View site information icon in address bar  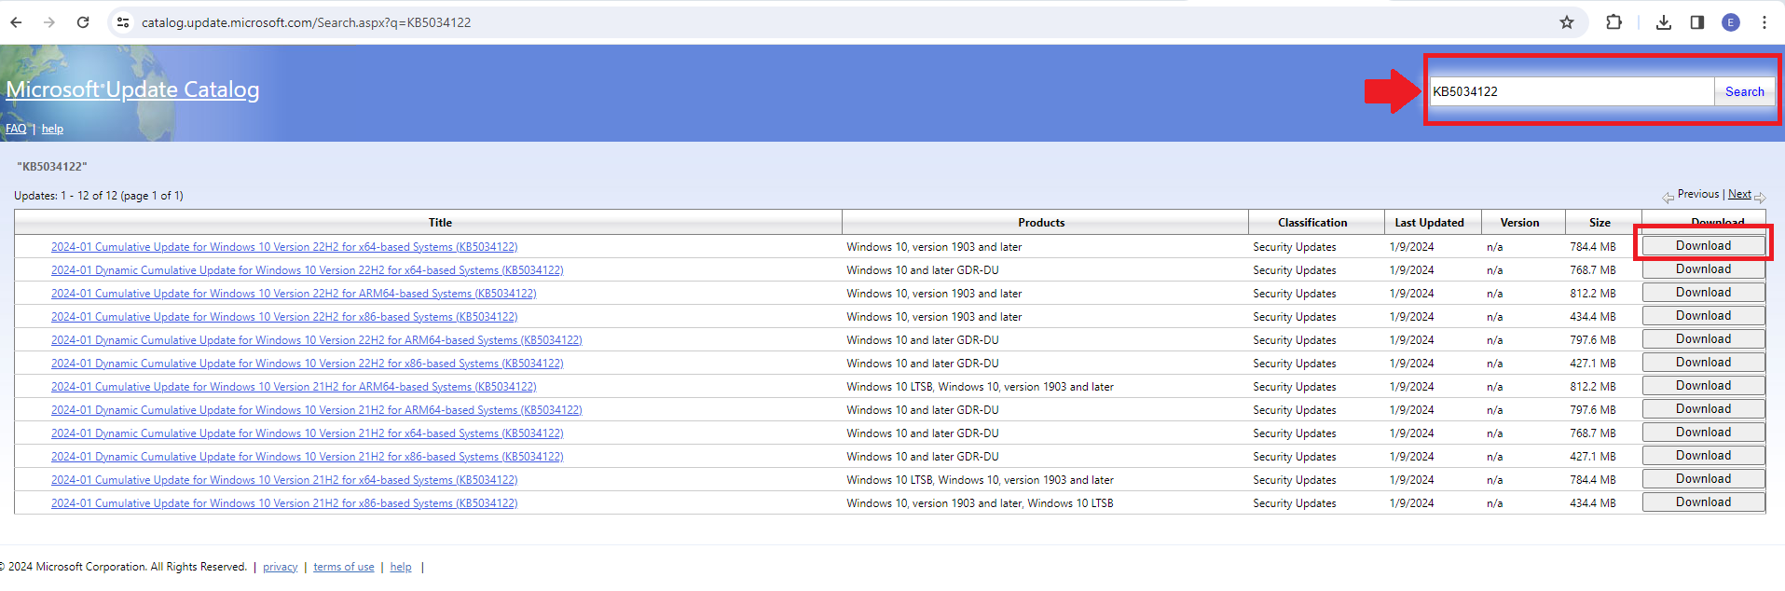pyautogui.click(x=123, y=22)
